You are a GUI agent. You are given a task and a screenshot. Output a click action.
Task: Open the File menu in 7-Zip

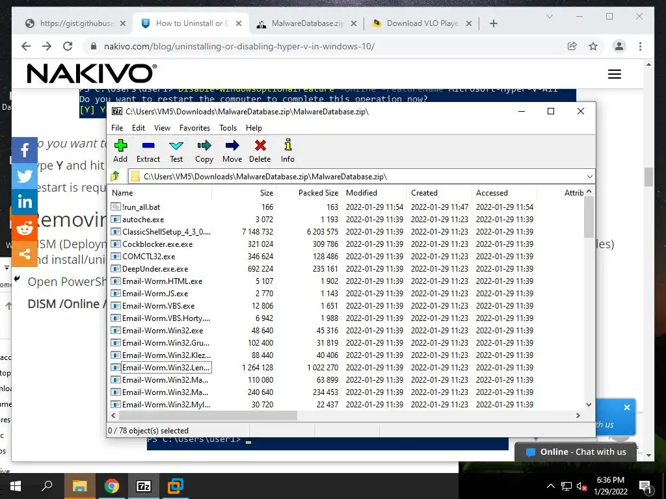117,128
